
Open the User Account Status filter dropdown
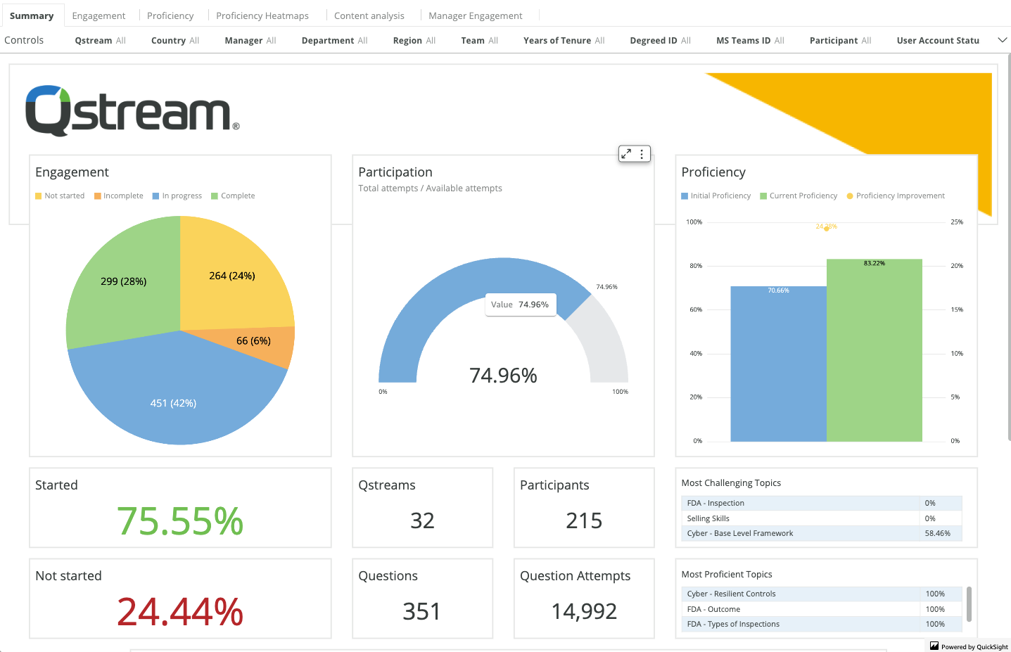(x=938, y=41)
